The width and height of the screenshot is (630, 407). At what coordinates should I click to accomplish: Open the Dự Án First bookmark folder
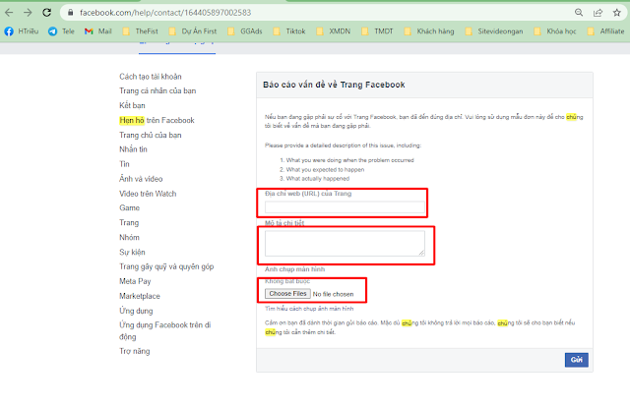pyautogui.click(x=193, y=31)
